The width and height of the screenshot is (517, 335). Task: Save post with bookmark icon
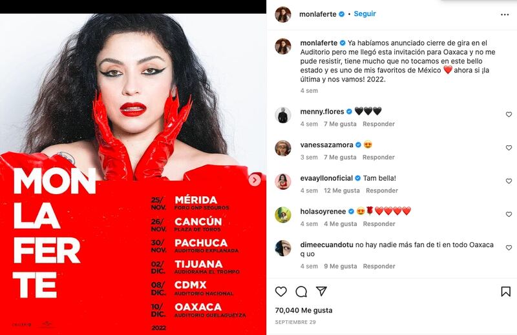click(x=506, y=292)
